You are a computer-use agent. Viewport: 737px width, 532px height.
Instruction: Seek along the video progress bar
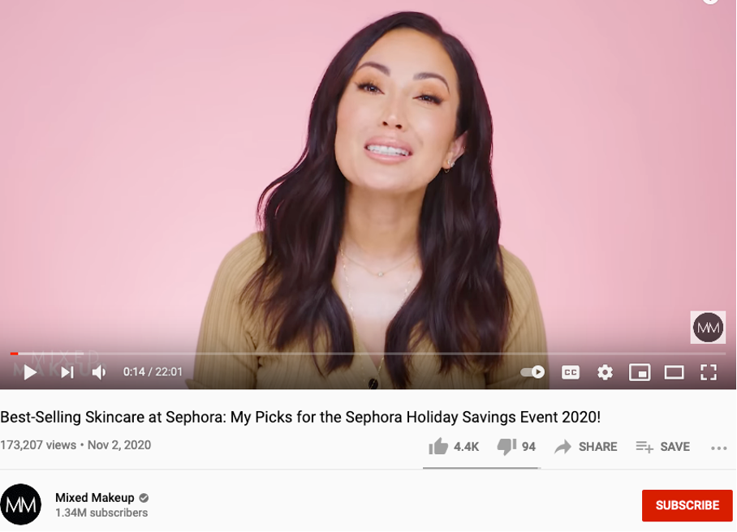coord(368,354)
